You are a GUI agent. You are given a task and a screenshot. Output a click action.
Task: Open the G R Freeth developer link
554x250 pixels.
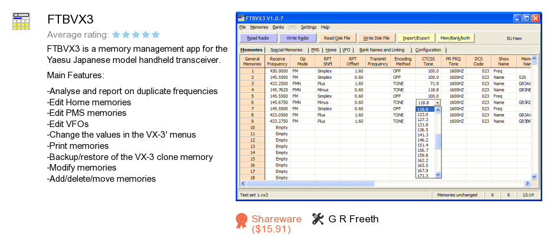(x=353, y=219)
